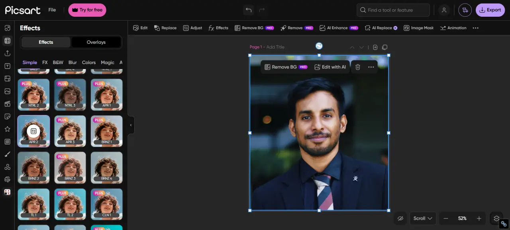Click AI Enhance in the toolbar
The image size is (510, 230).
(339, 28)
